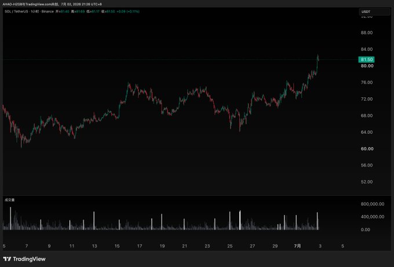Click the date label 29 on time axis
Screen dimensions: 394x267
coord(275,246)
